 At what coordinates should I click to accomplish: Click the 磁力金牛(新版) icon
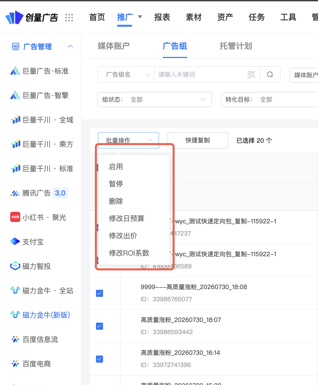[x=15, y=315]
